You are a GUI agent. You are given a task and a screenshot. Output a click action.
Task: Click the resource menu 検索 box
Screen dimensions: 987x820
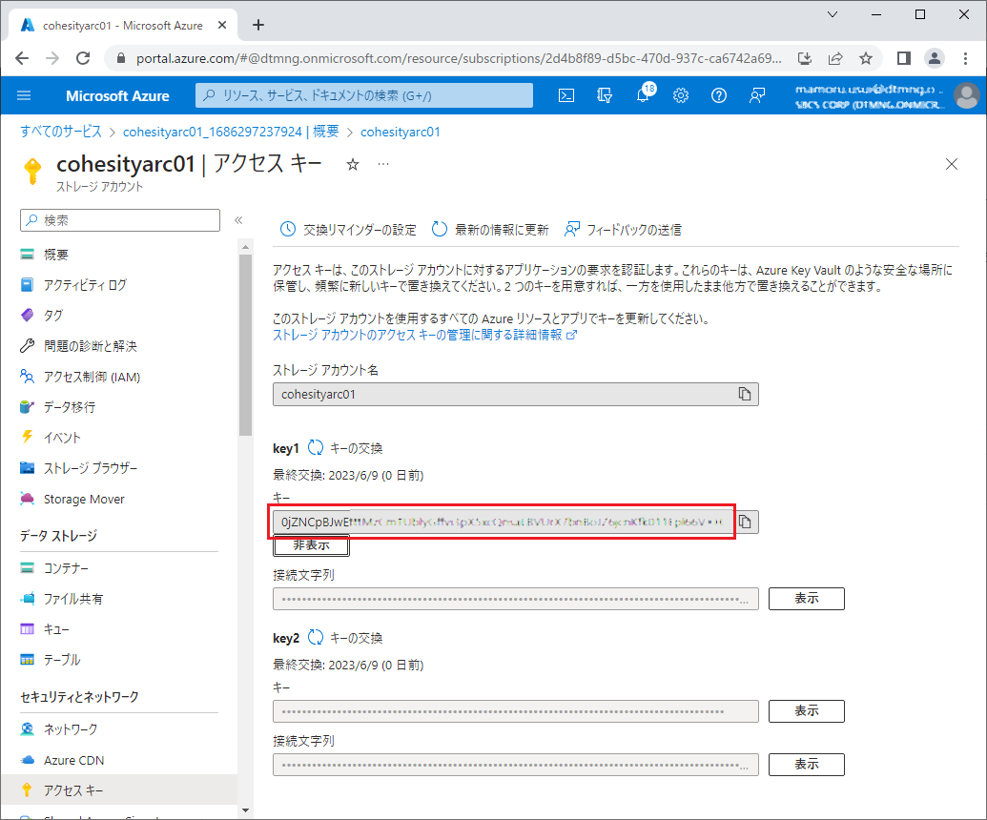(x=120, y=220)
